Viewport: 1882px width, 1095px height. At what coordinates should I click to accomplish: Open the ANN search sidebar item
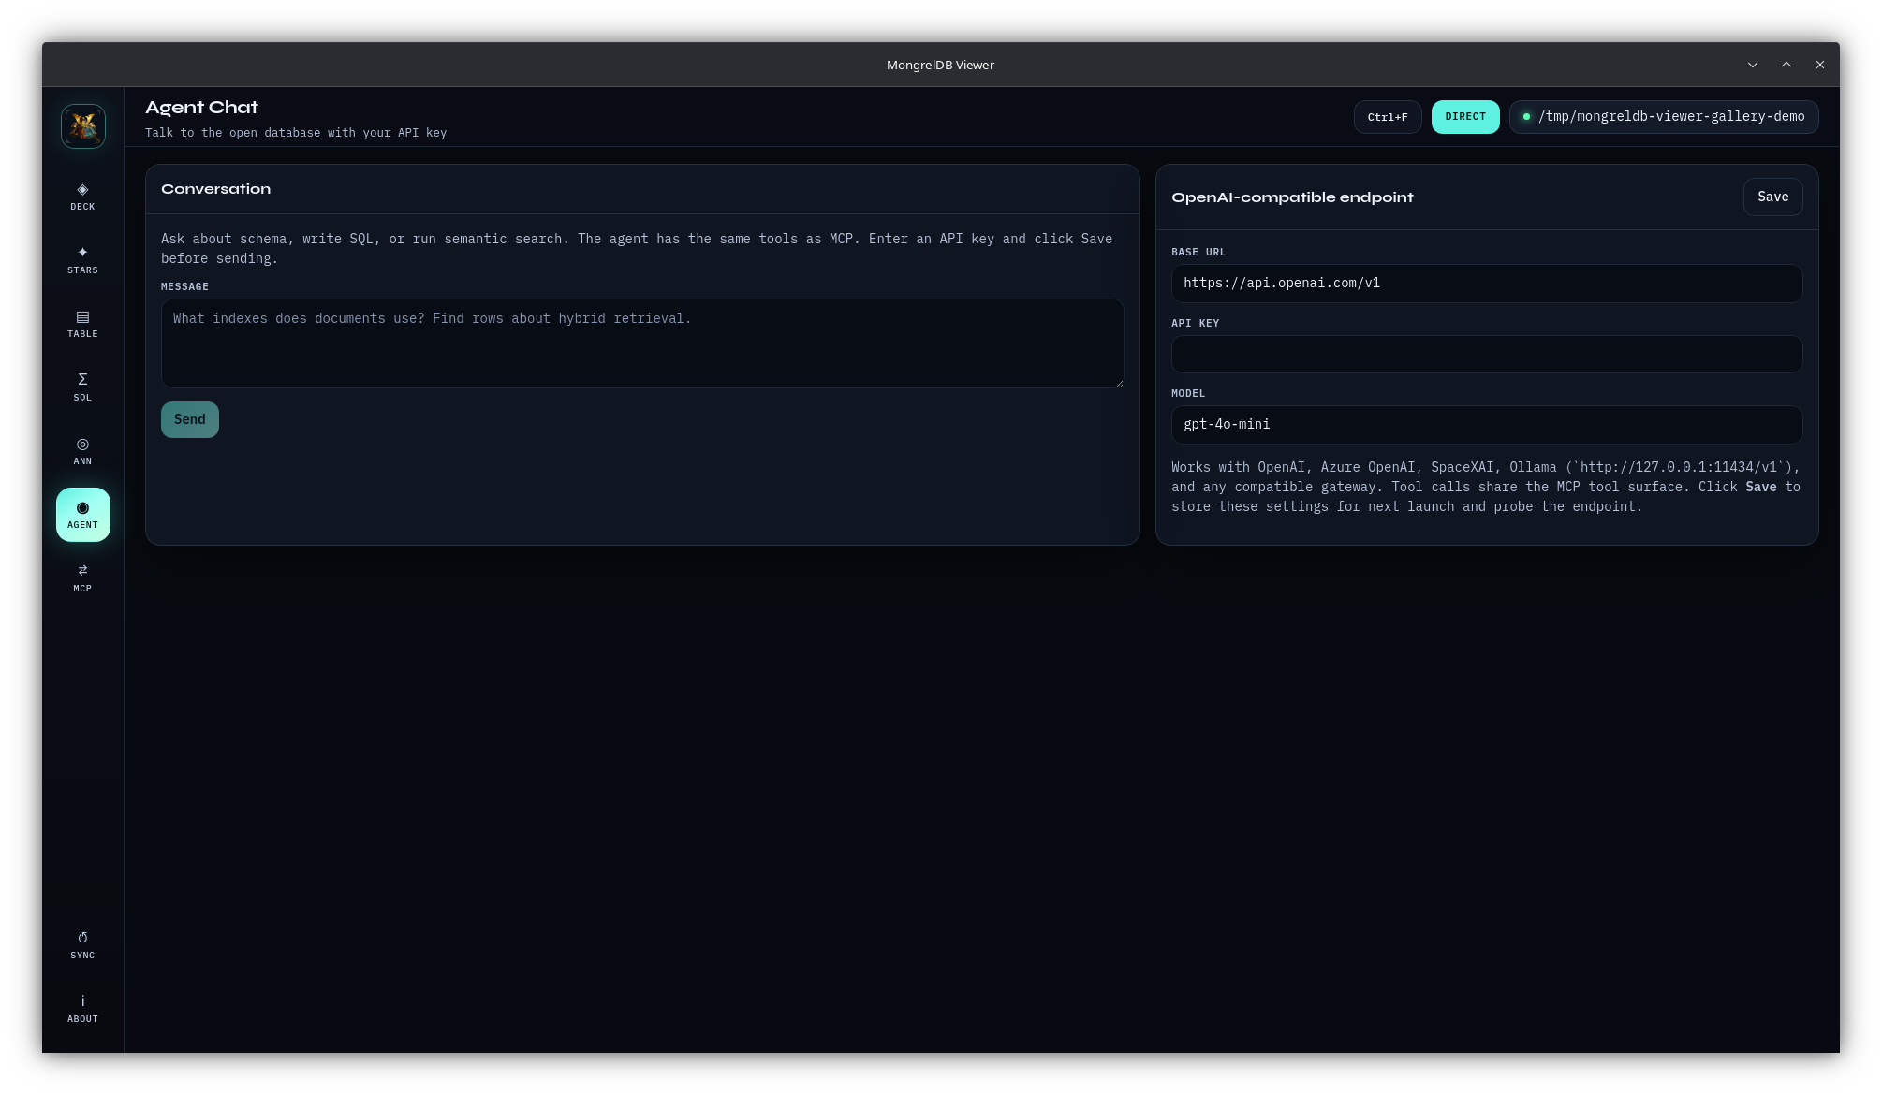83,452
